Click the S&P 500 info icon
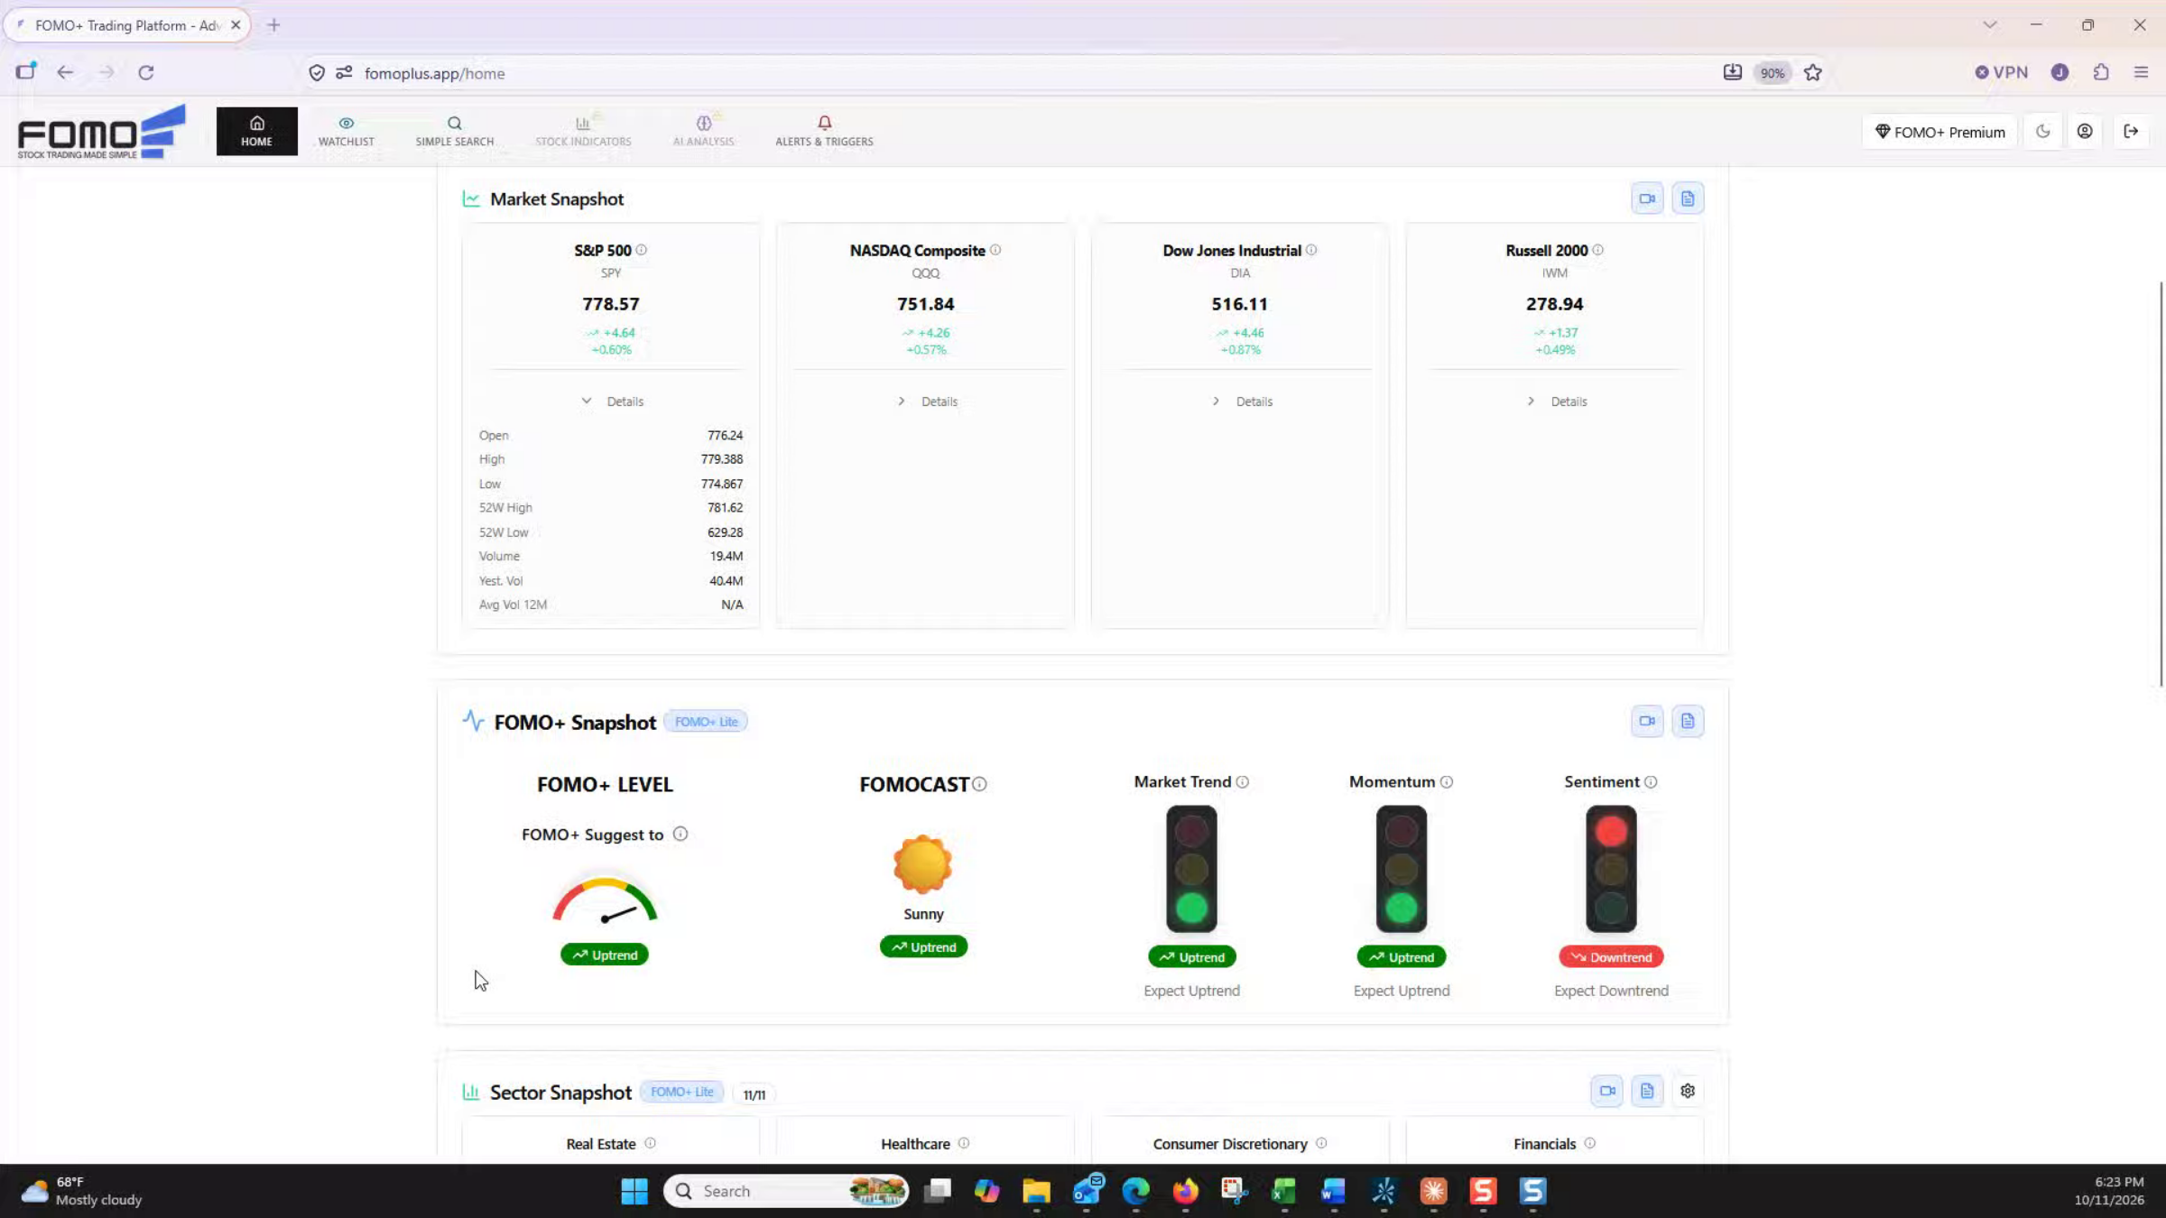 641,250
